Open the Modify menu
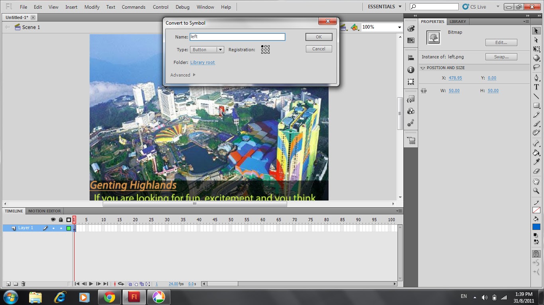The image size is (544, 305). click(92, 7)
